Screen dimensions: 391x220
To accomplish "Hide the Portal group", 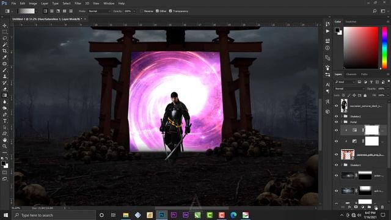I will click(x=336, y=122).
